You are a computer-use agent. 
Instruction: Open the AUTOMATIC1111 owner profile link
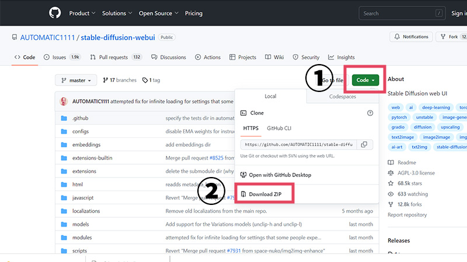tap(47, 37)
